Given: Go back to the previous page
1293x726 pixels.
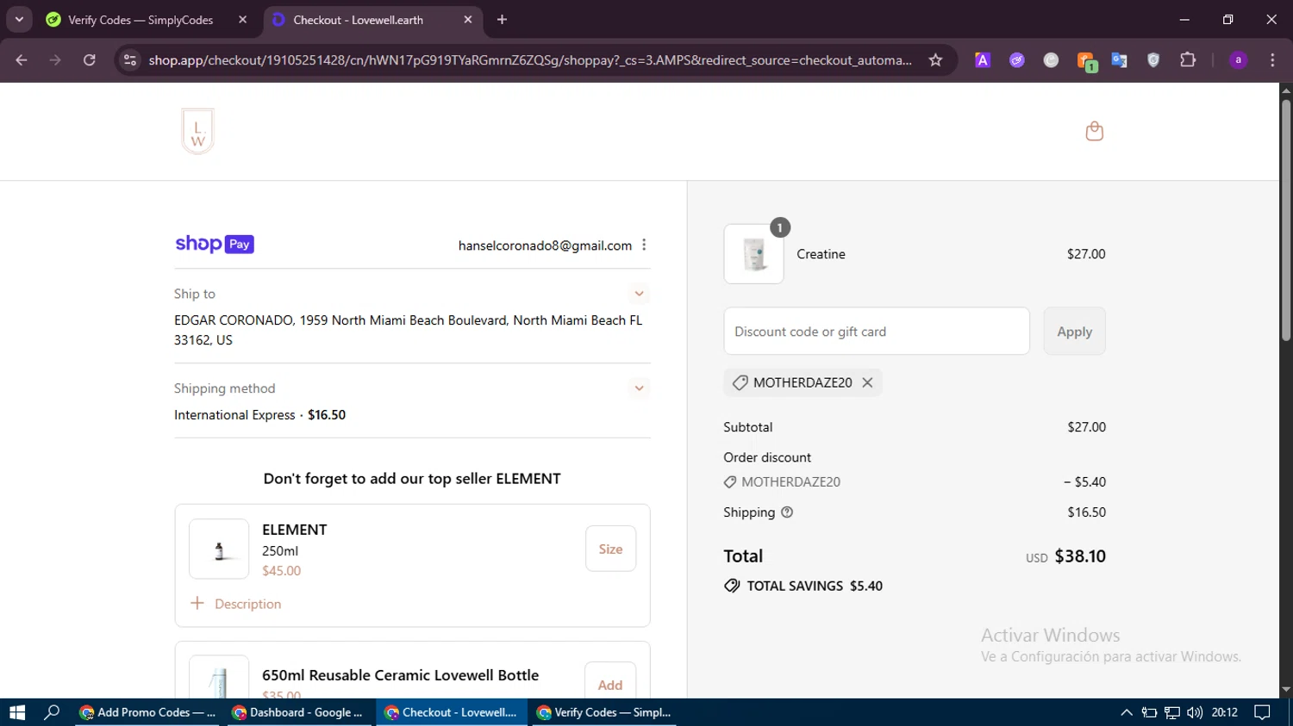Looking at the screenshot, I should pos(22,60).
